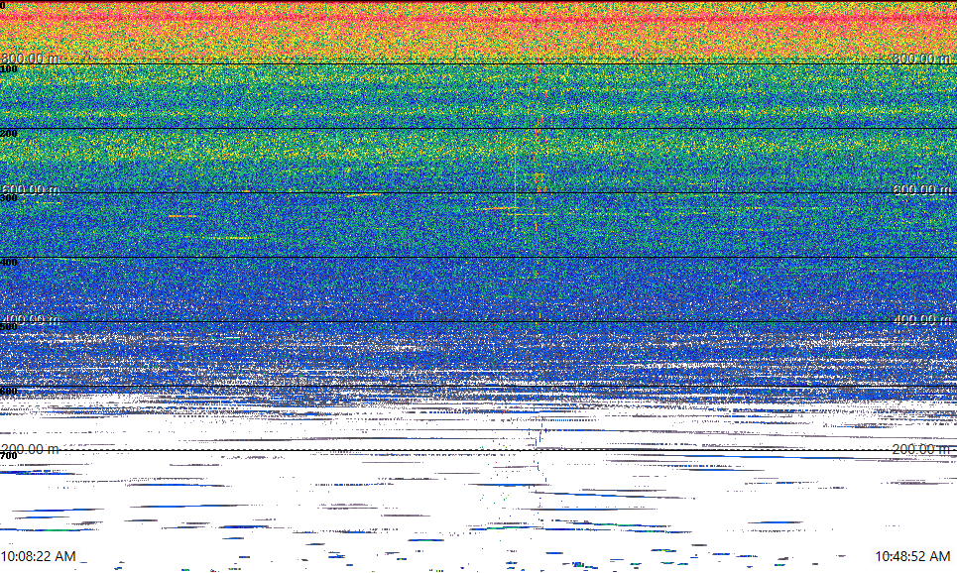Click the left-edge 600.00 m range label

point(31,189)
